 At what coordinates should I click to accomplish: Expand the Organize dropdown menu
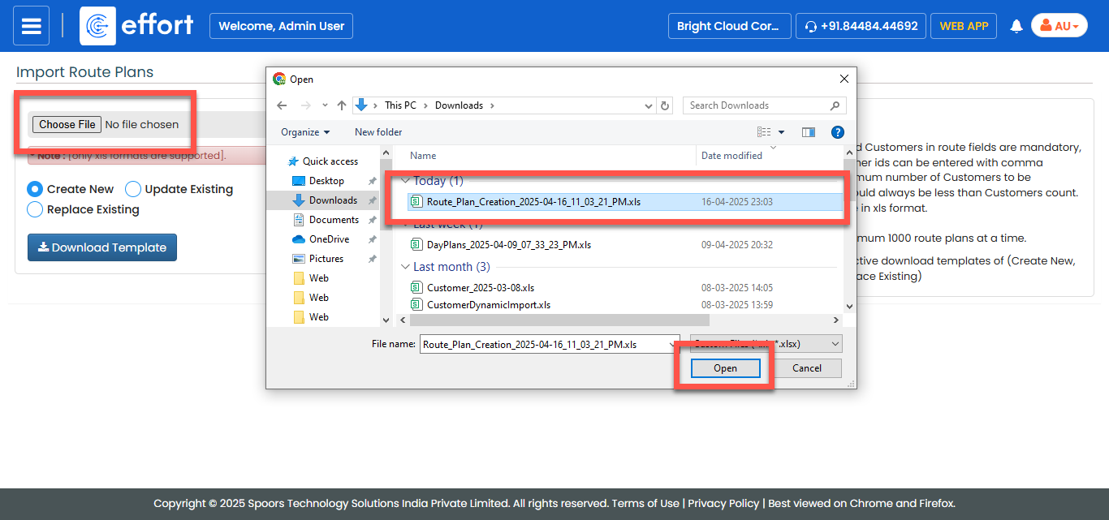[305, 132]
